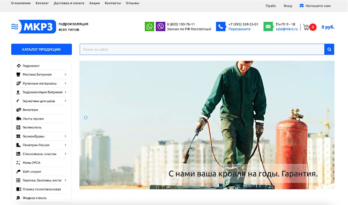The image size is (348, 205).
Task: Click the Маты УРСА icon
Action: point(18,163)
